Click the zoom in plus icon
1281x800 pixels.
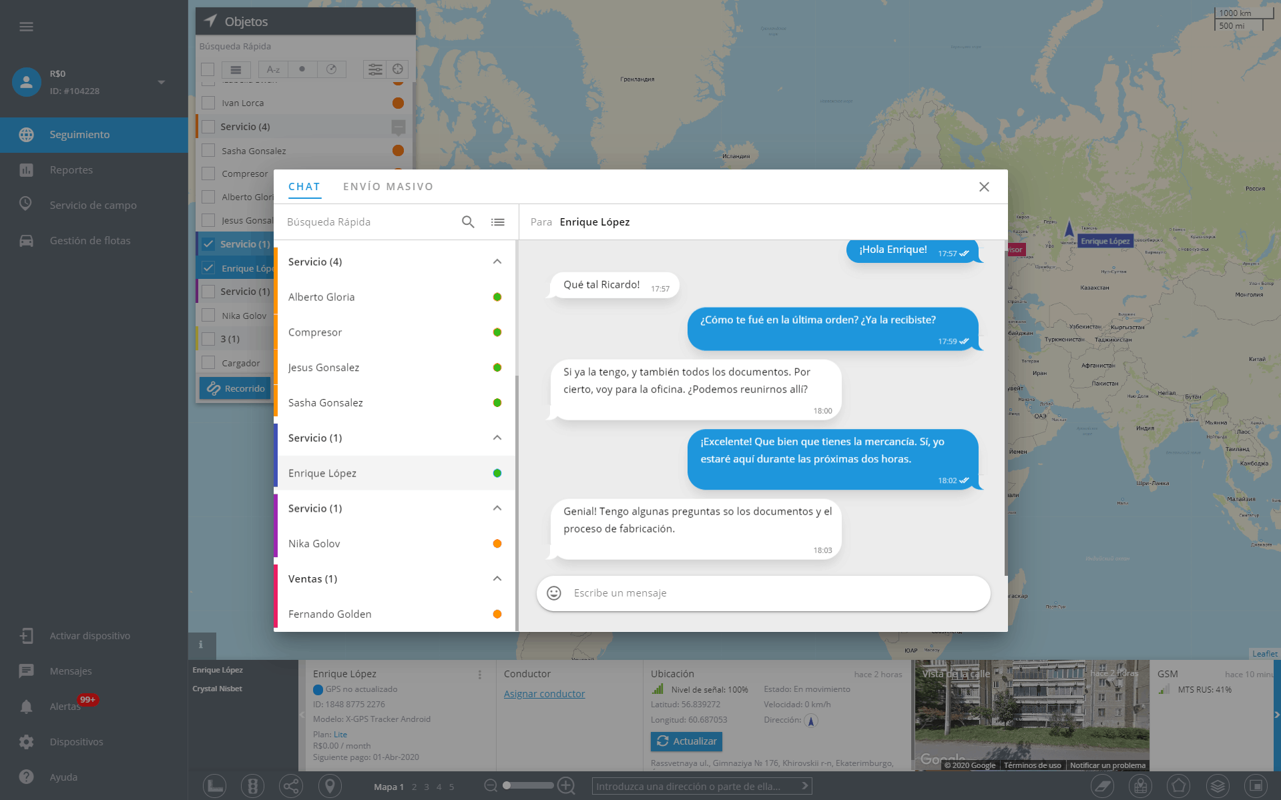tap(566, 786)
